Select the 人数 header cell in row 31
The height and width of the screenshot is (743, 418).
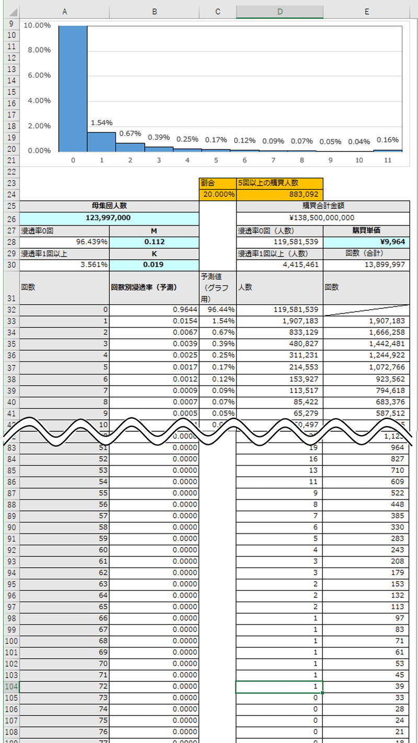(x=280, y=287)
